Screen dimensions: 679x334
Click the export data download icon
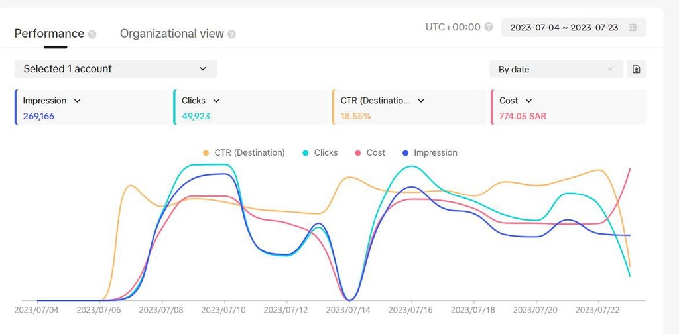tap(637, 69)
